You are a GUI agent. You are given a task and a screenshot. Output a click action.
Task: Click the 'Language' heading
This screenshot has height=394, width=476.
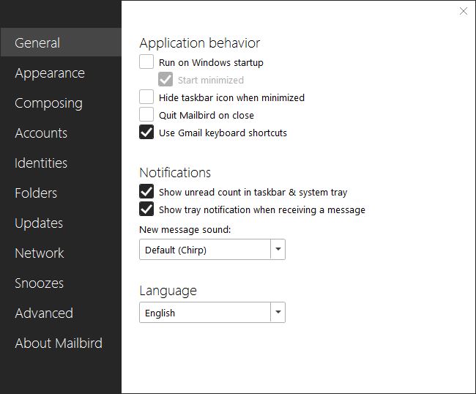click(168, 291)
